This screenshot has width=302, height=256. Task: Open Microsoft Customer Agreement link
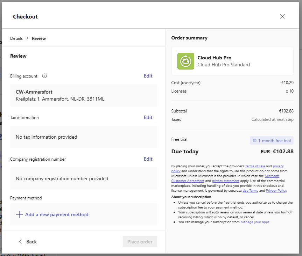pos(272,176)
